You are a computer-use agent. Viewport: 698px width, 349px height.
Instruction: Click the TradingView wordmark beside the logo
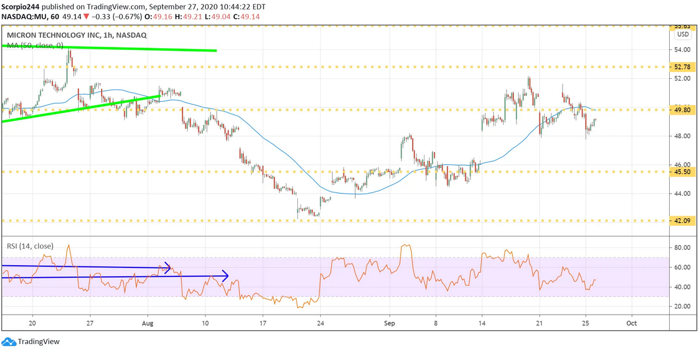[x=38, y=342]
